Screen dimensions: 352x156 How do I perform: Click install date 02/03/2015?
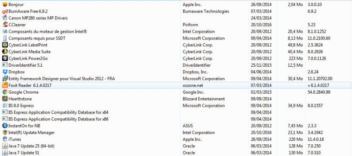261,92
